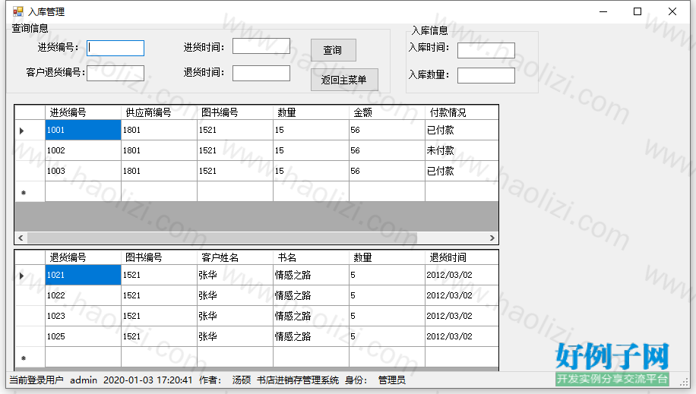Screen dimensions: 696x394
Task: Click 情感之路 cell in row 1023
Action: click(x=311, y=316)
